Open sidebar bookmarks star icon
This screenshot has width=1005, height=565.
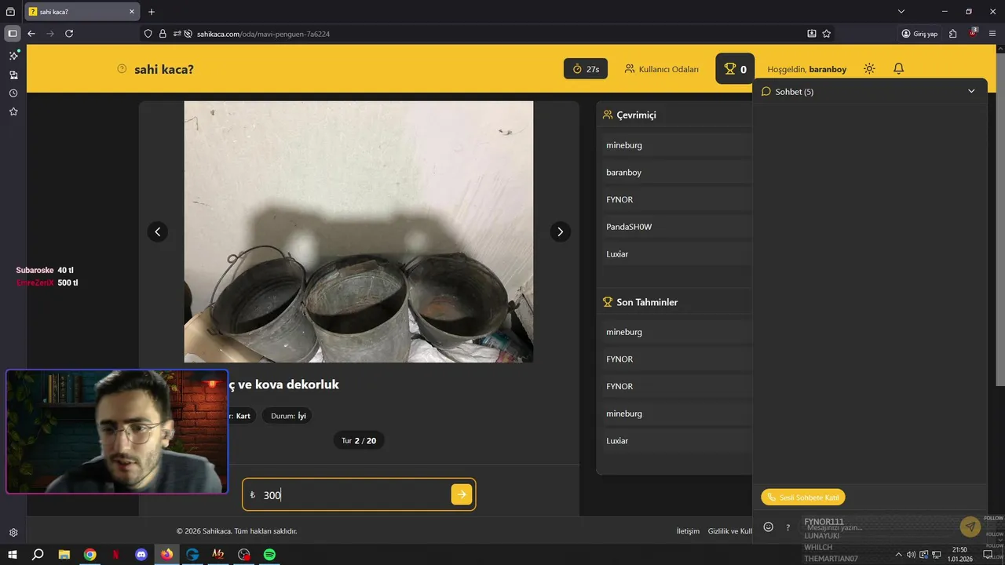click(x=13, y=112)
